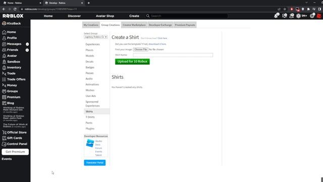Screen dimensions: 323x182
Task: Bookmark the page with the star icon
Action: pyautogui.click(x=285, y=9)
